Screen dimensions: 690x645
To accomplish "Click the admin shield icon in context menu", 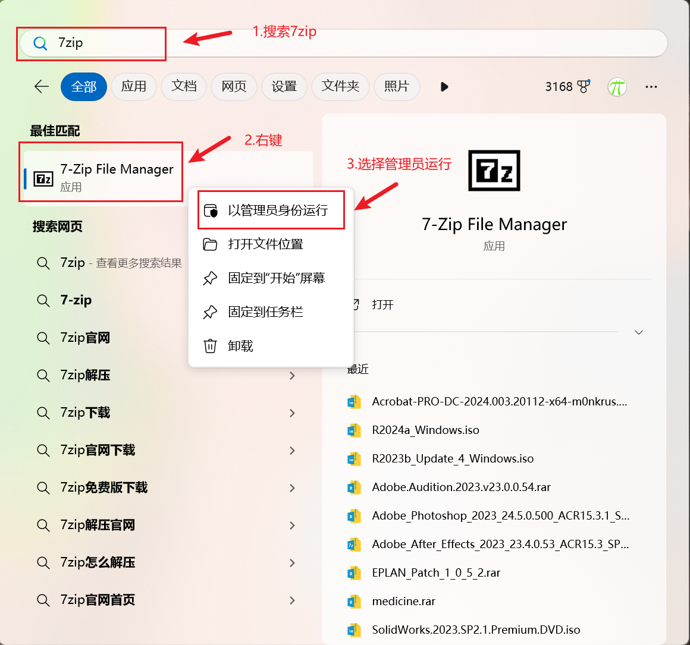I will click(211, 210).
